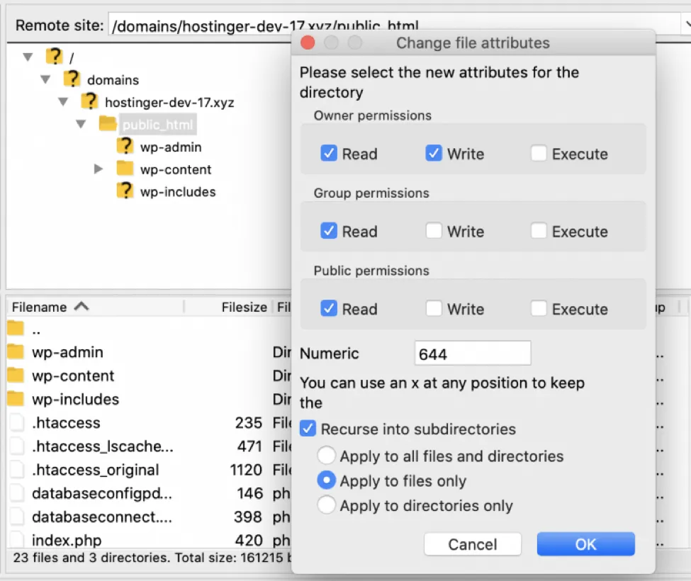This screenshot has width=691, height=581.
Task: Sort by the Filesize column header
Action: click(x=244, y=307)
